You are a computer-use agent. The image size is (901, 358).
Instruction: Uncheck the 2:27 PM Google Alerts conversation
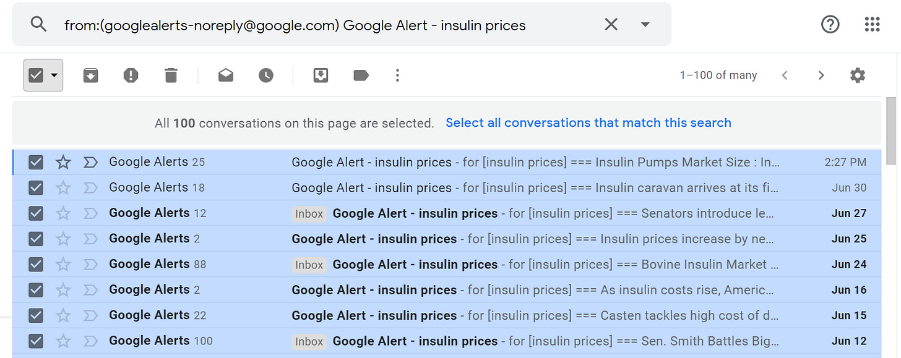coord(36,162)
